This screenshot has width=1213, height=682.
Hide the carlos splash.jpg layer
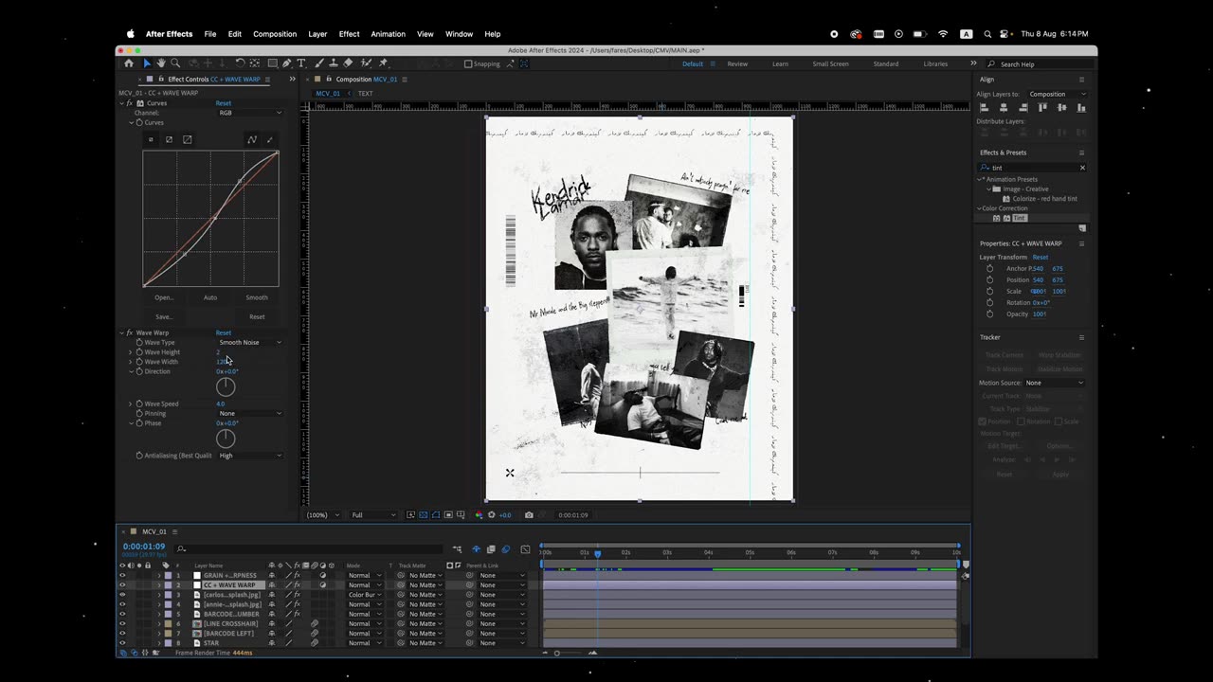click(121, 595)
